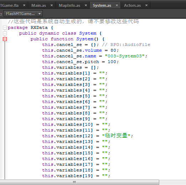This screenshot has height=185, width=186.
Task: Click the this.cancel_se.pitch property
Action: coord(71,62)
